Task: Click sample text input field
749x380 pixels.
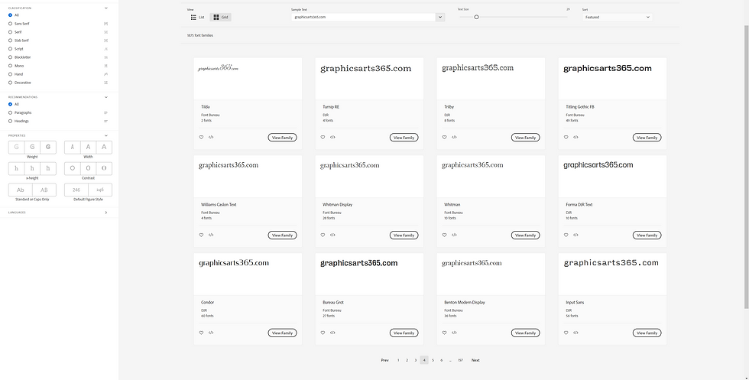Action: (x=363, y=18)
